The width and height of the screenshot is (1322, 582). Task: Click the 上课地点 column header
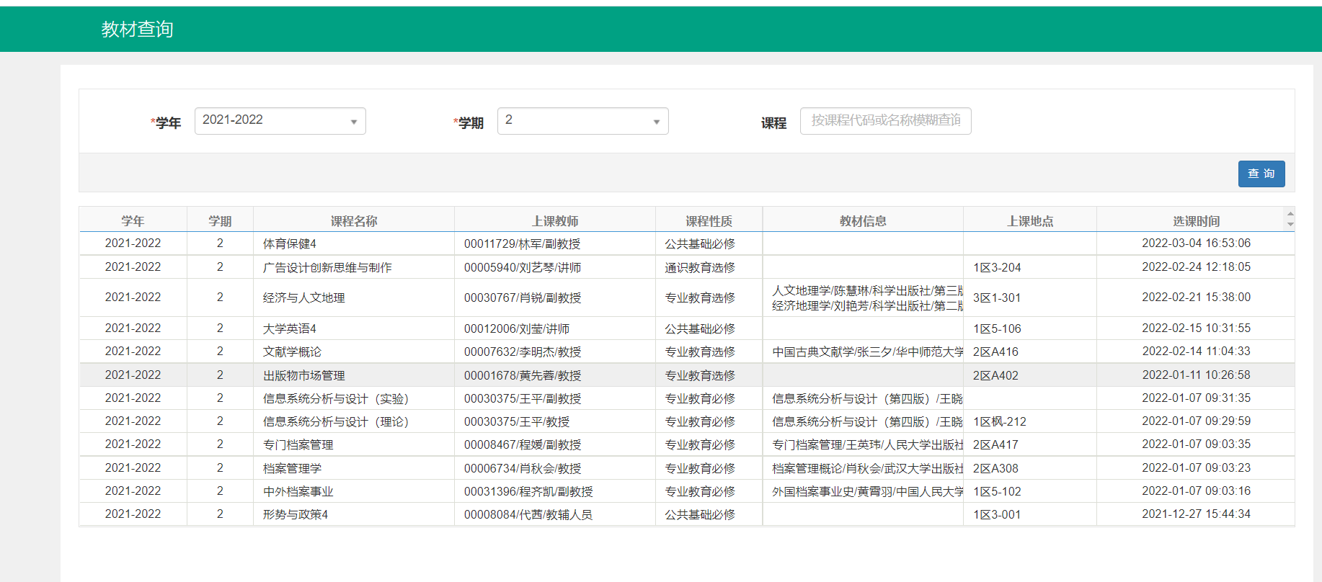click(1029, 221)
